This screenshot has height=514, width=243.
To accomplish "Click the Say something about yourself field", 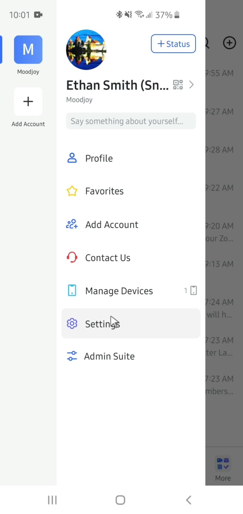I will point(131,121).
